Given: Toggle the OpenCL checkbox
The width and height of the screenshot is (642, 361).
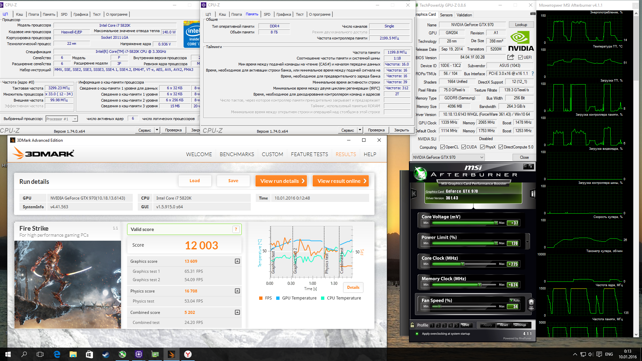Looking at the screenshot, I should tap(442, 147).
